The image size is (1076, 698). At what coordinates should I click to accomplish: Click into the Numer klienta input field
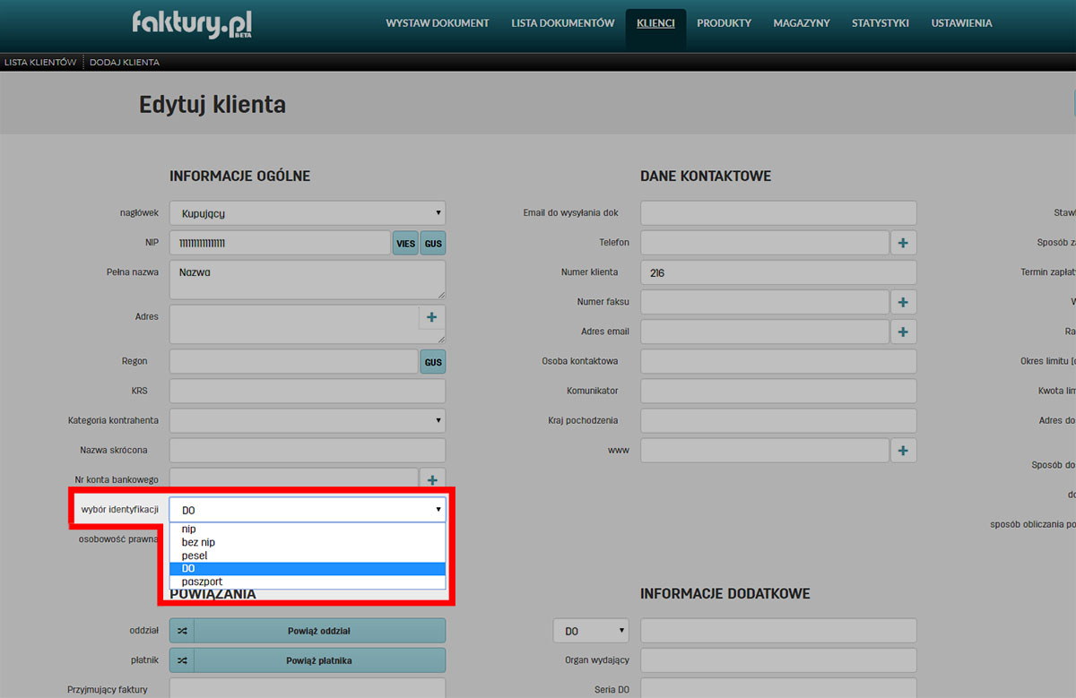777,272
